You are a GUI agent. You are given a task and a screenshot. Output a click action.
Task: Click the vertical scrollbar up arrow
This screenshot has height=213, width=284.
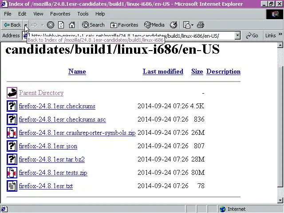[280, 45]
